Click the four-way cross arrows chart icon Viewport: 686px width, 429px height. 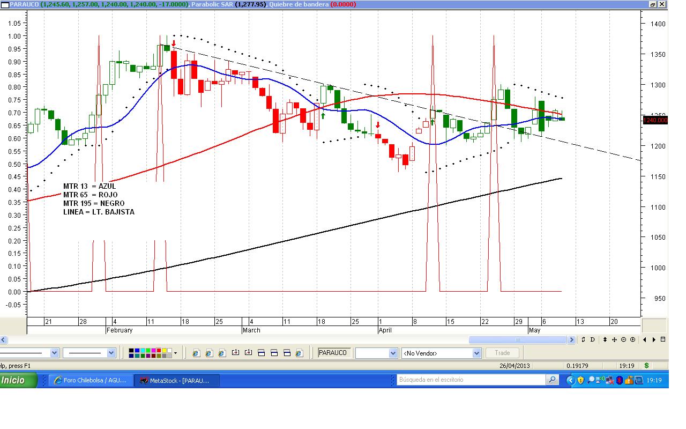pos(614,339)
